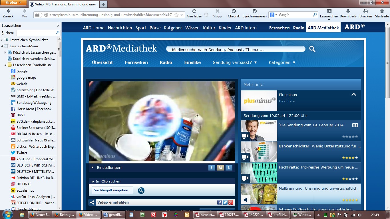Switch video size to M
The image size is (390, 219).
point(220,168)
